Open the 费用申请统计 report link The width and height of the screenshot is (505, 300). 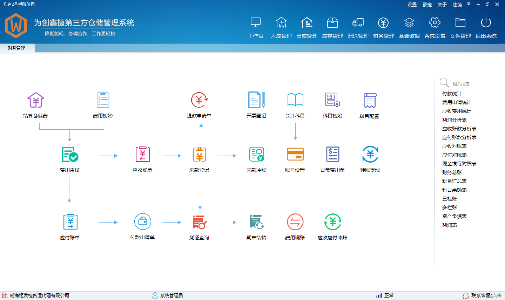tap(457, 102)
